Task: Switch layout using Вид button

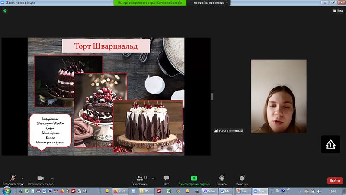Action: pyautogui.click(x=337, y=11)
